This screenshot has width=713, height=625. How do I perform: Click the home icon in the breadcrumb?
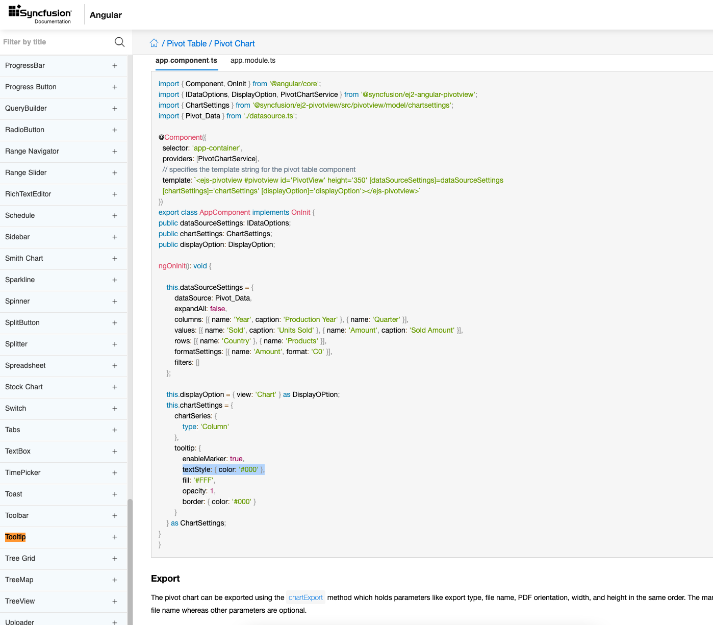pyautogui.click(x=154, y=43)
